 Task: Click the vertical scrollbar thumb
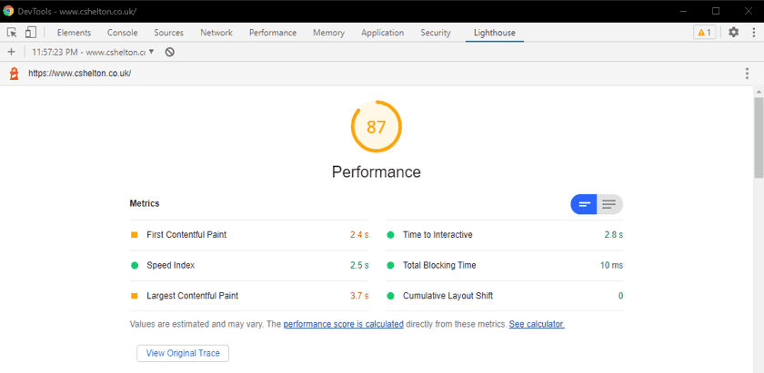tap(759, 138)
